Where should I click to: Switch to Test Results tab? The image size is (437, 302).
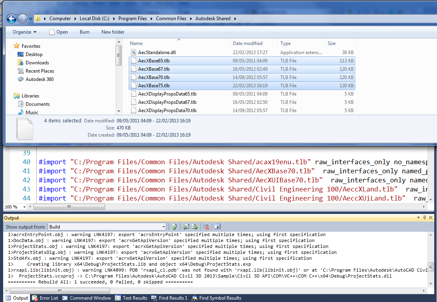(131, 298)
